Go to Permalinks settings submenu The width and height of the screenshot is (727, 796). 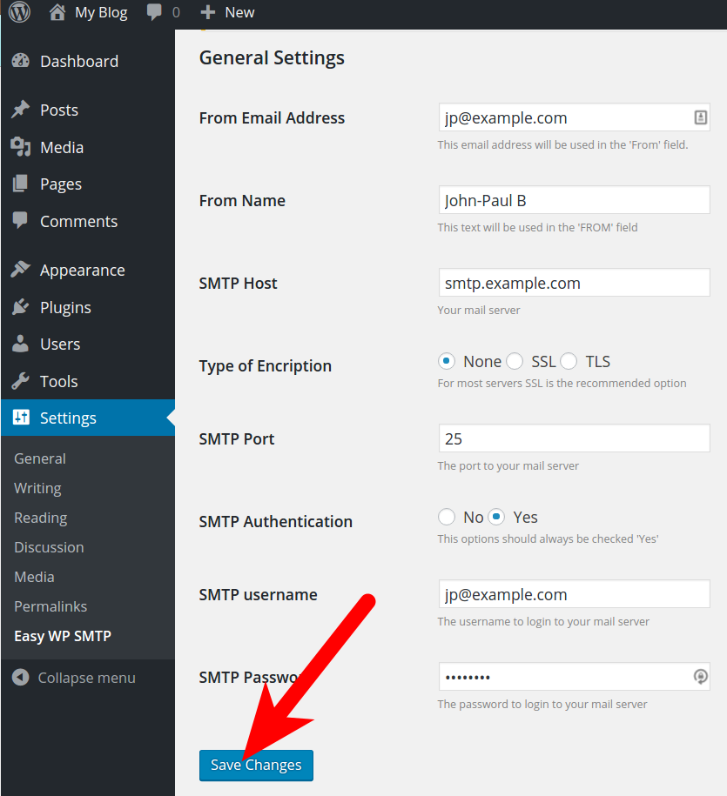50,606
